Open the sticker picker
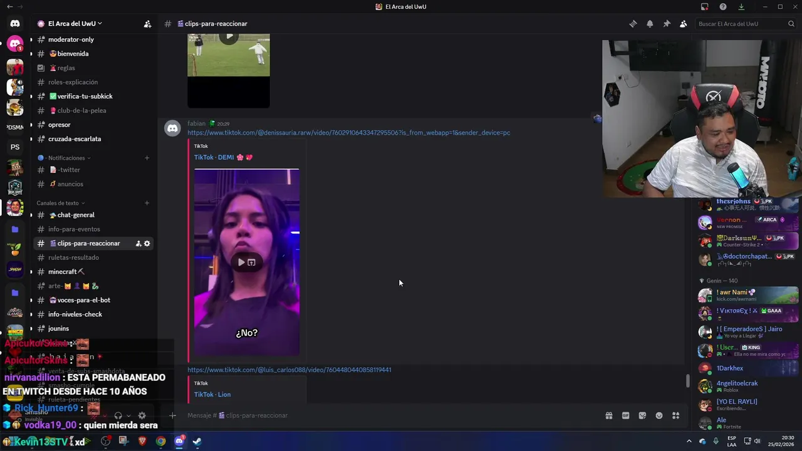 tap(642, 415)
